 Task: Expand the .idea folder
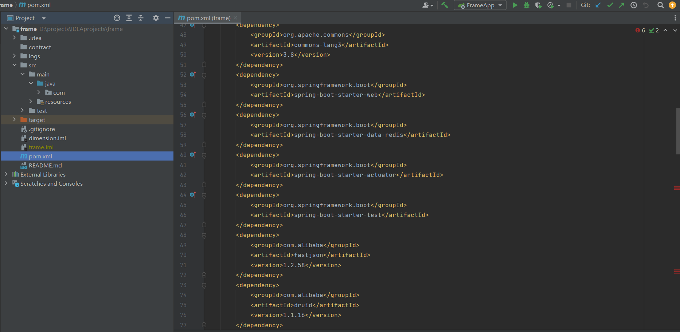(14, 37)
